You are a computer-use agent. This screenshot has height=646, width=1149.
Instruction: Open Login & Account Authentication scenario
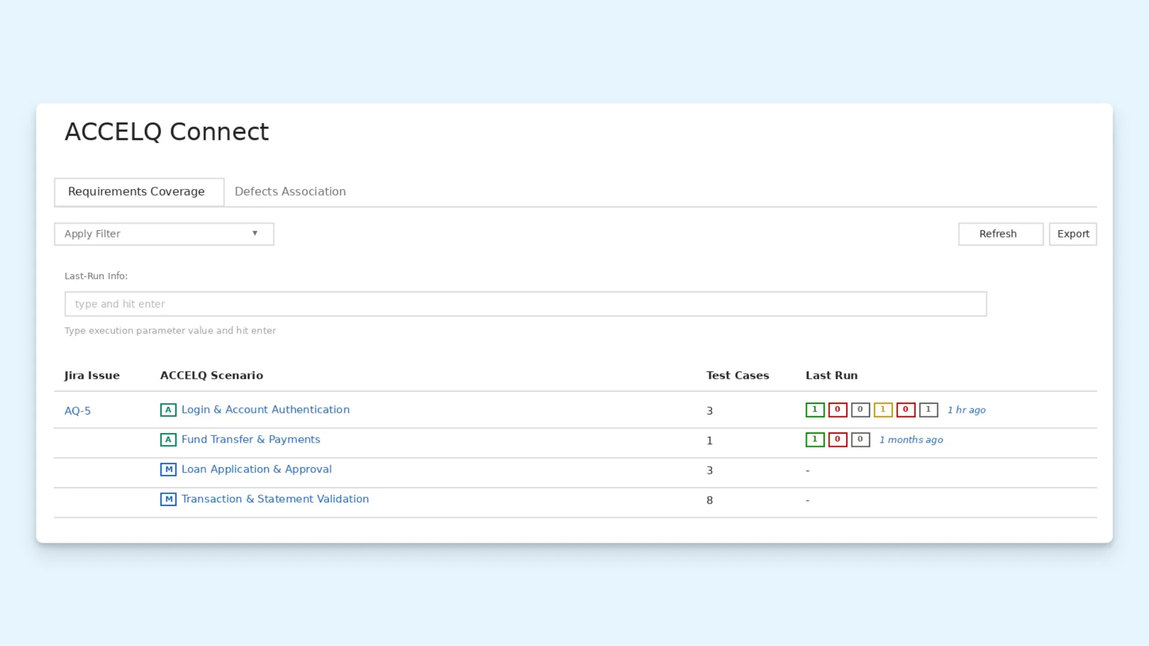tap(266, 410)
